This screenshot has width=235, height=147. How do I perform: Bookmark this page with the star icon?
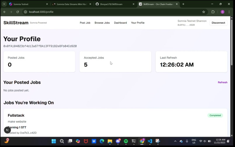pyautogui.click(x=204, y=12)
